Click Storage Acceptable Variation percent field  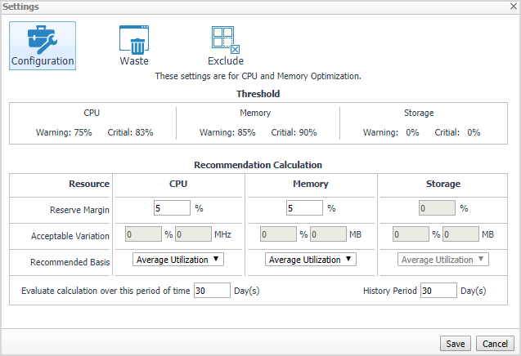coord(411,235)
